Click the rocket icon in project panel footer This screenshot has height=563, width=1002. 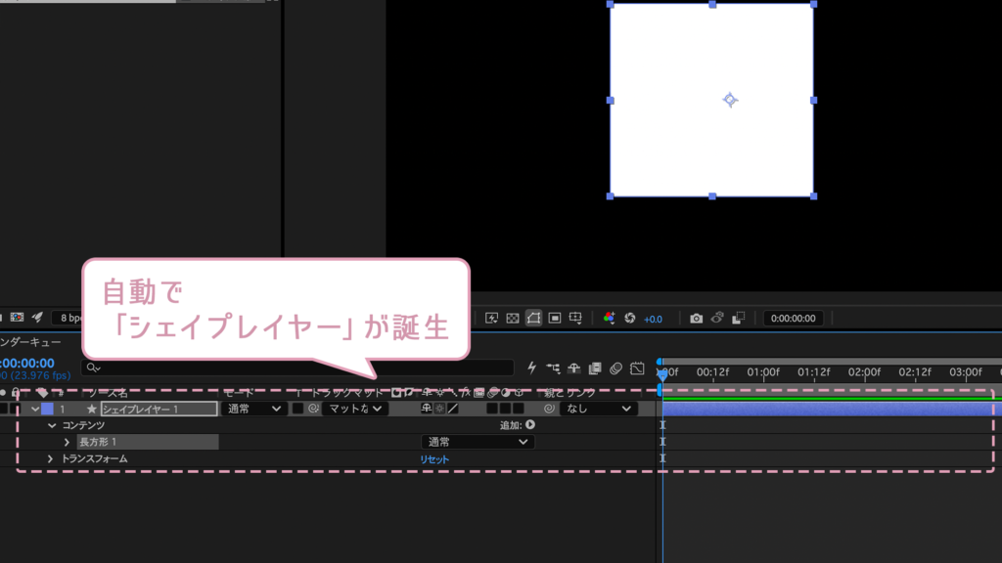pos(38,318)
